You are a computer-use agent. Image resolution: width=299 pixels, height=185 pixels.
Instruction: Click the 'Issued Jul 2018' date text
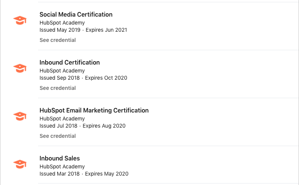58,126
